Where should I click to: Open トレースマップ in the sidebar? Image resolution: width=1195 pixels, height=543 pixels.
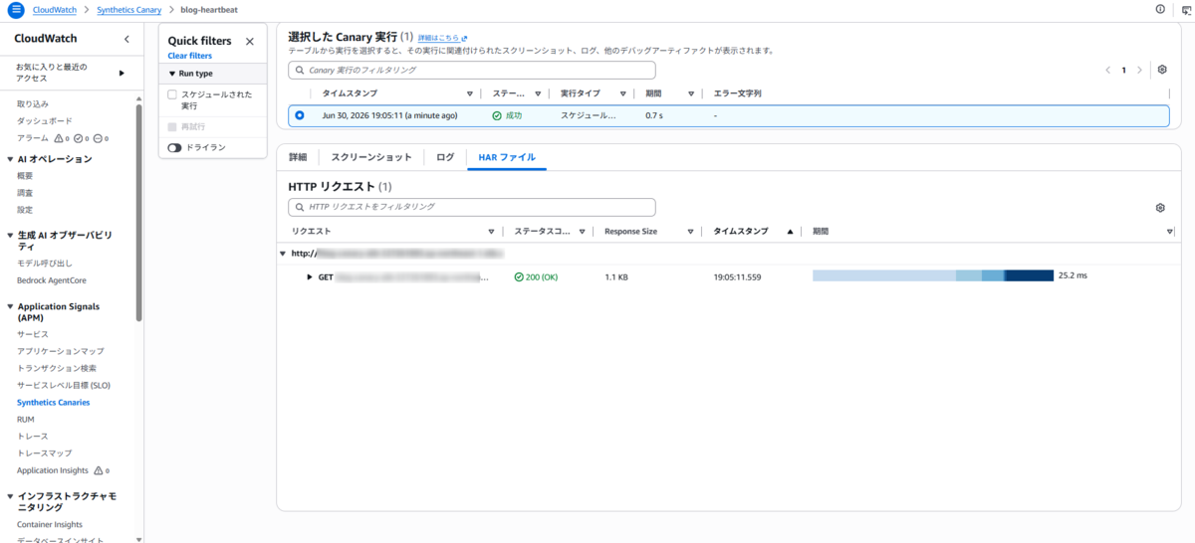coord(45,452)
